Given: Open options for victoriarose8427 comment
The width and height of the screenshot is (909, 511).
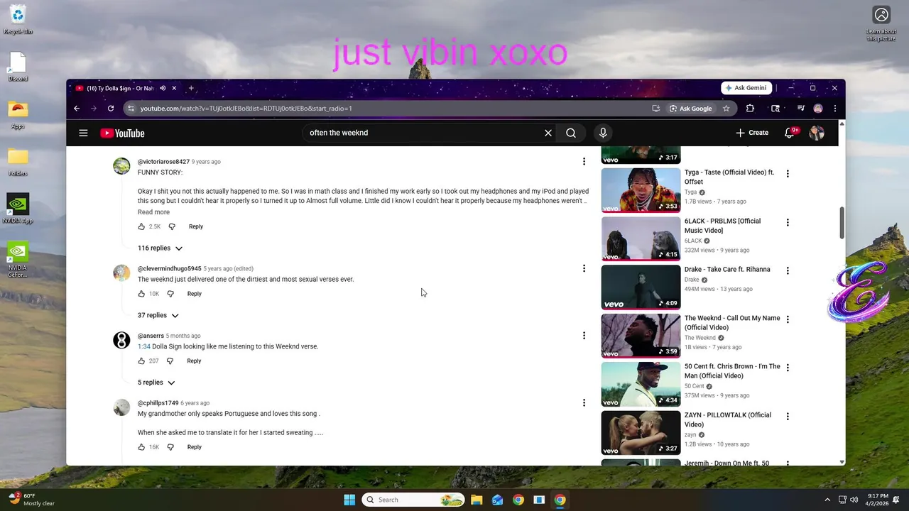Looking at the screenshot, I should 584,162.
